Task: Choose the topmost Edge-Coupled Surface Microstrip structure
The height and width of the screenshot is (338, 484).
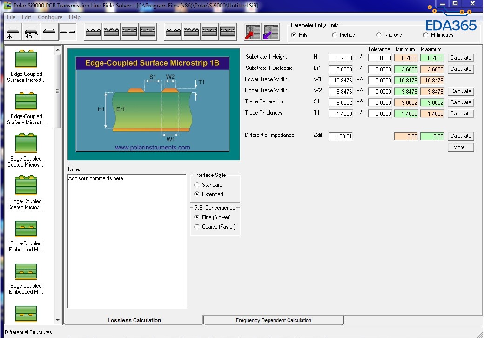Action: pyautogui.click(x=26, y=66)
